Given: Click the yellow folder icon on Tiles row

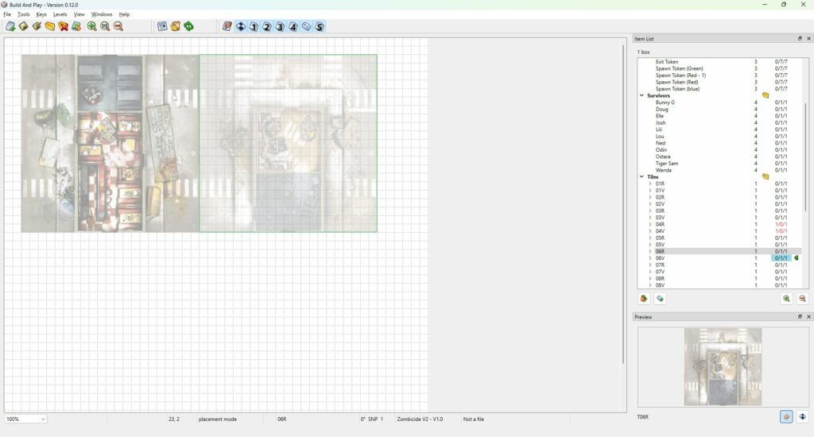Looking at the screenshot, I should tap(766, 177).
